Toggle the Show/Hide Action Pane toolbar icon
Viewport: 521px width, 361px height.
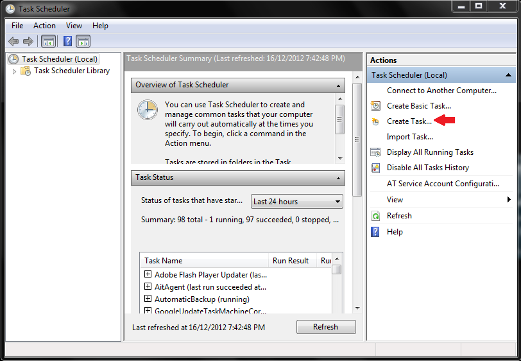(x=83, y=42)
